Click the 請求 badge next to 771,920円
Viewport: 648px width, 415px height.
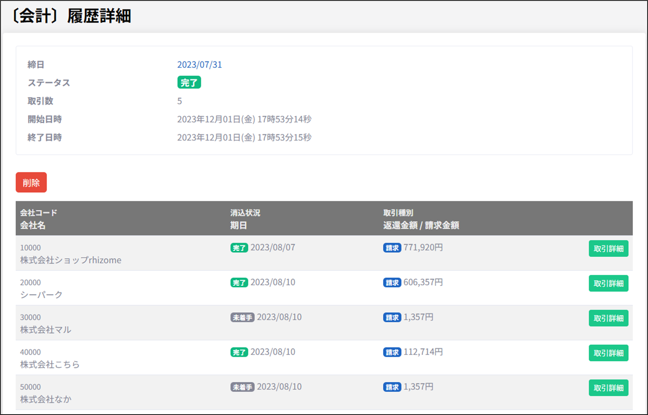[x=392, y=248]
